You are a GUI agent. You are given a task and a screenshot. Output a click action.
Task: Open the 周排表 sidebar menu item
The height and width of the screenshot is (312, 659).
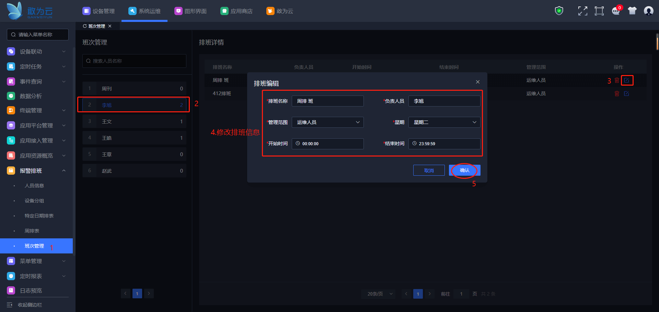pyautogui.click(x=32, y=231)
